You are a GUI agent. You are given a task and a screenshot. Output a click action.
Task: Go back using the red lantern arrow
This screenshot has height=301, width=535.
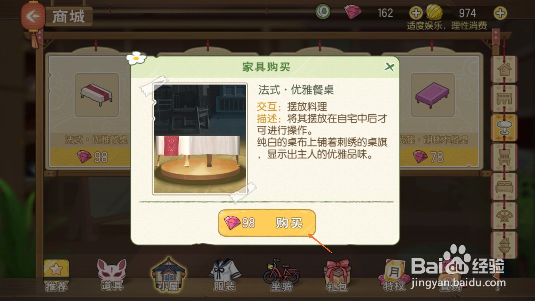tap(33, 16)
